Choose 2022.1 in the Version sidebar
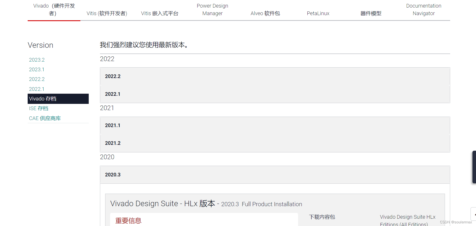This screenshot has width=476, height=226. pos(37,89)
